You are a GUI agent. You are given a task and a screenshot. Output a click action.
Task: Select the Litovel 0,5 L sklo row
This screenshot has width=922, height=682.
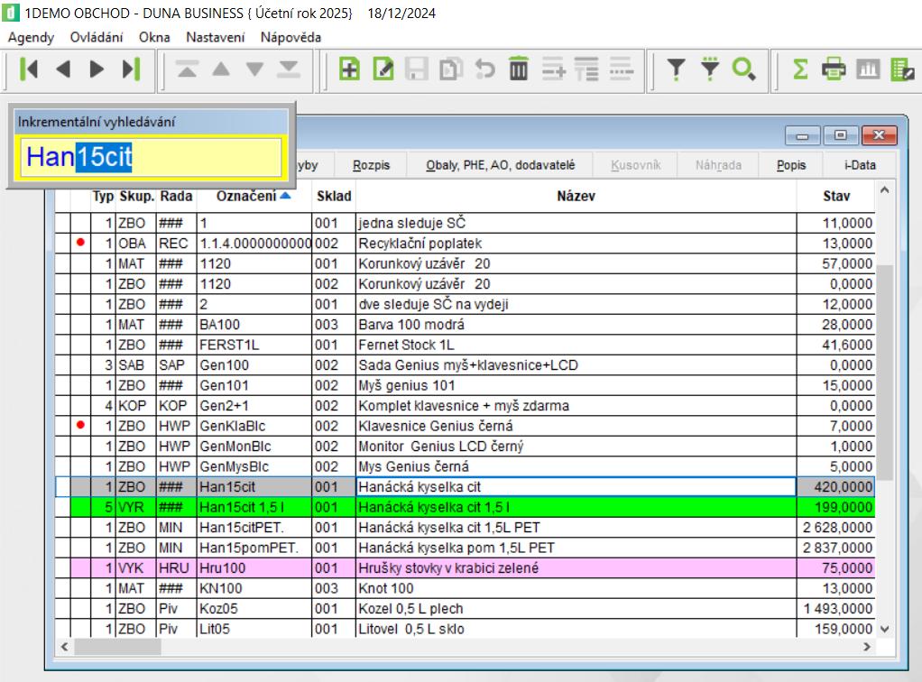click(x=466, y=629)
